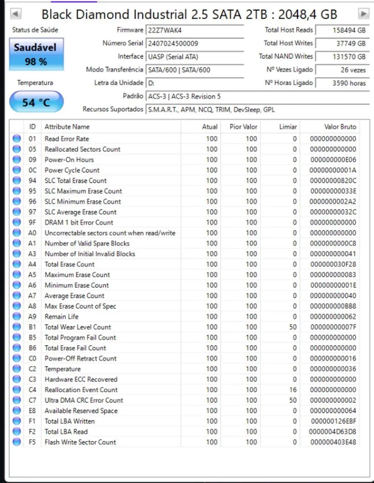Image resolution: width=374 pixels, height=483 pixels.
Task: Click the status orb for Total LBA Written
Action: tap(17, 421)
